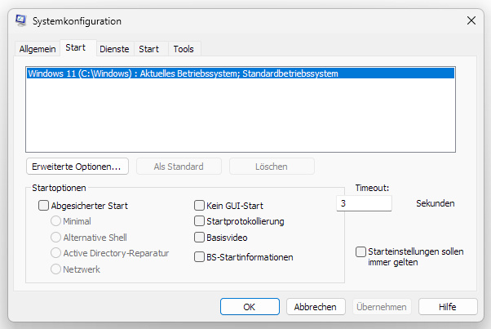
Task: Check the Basisvideo box
Action: (x=200, y=238)
